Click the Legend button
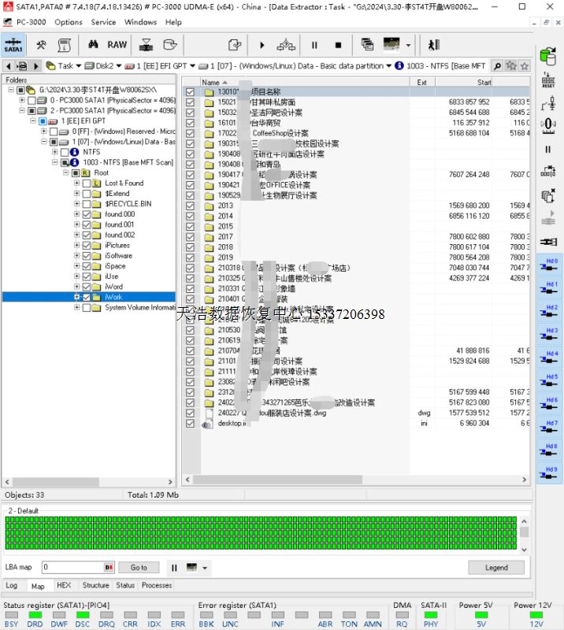Viewport: 564px width, 630px height. 495,567
